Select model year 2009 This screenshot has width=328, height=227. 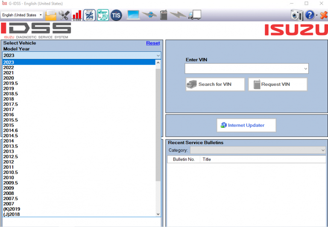(79, 188)
